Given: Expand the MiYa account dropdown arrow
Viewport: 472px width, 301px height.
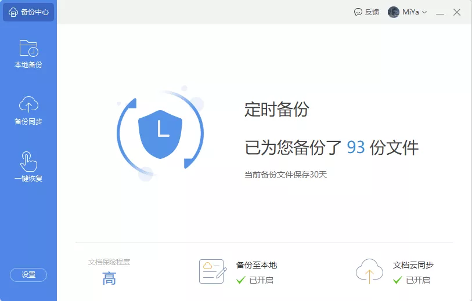Looking at the screenshot, I should [424, 12].
